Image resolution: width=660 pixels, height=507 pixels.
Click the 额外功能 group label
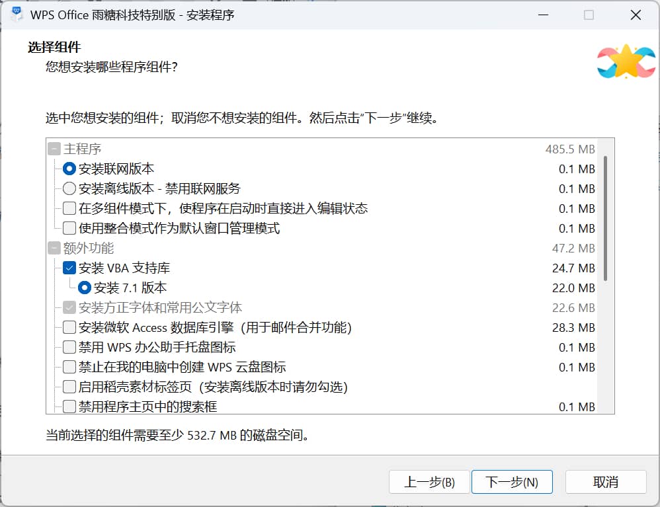(89, 249)
